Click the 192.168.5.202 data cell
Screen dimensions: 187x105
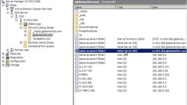(x=161, y=75)
